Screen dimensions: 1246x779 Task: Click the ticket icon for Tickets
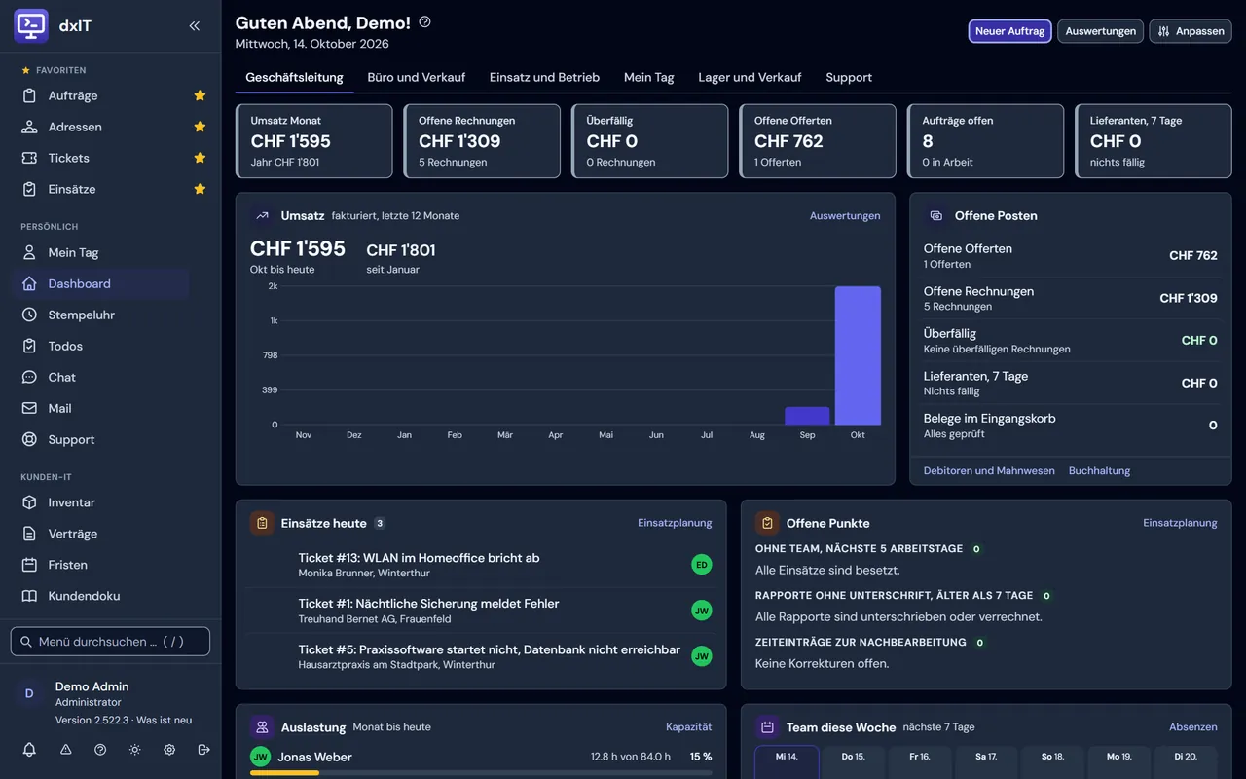(x=29, y=158)
